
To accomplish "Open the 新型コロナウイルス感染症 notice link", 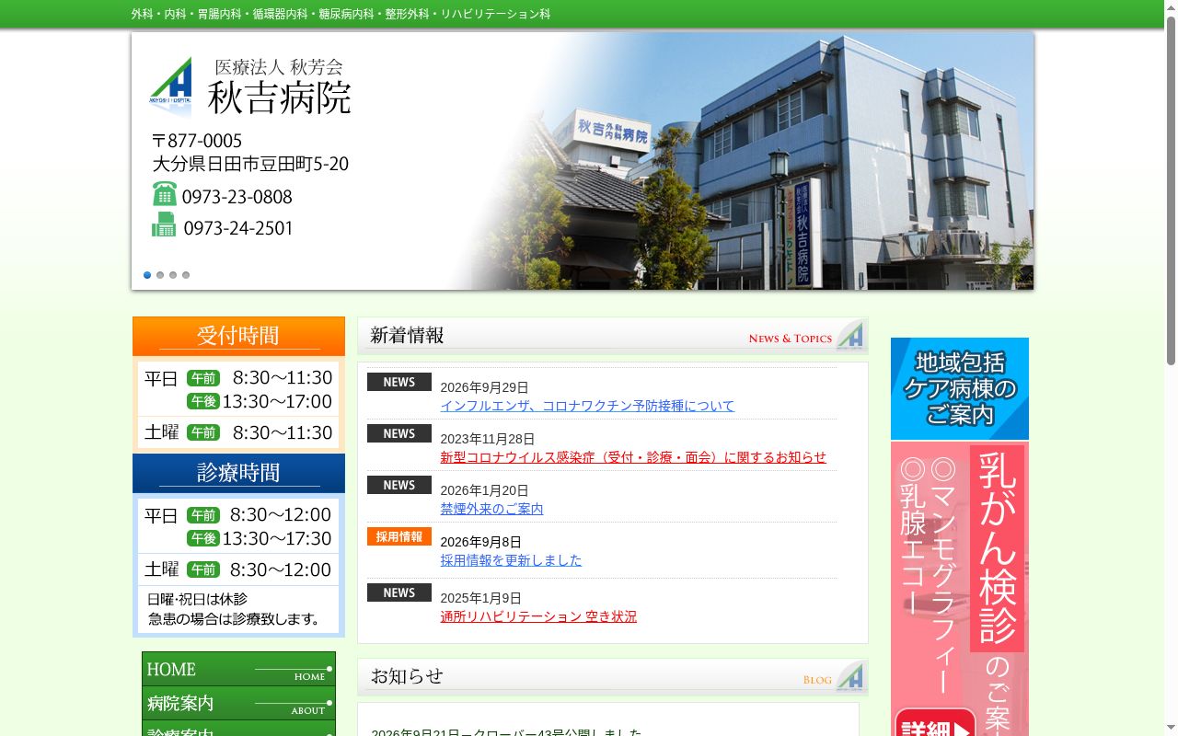I will pyautogui.click(x=633, y=457).
